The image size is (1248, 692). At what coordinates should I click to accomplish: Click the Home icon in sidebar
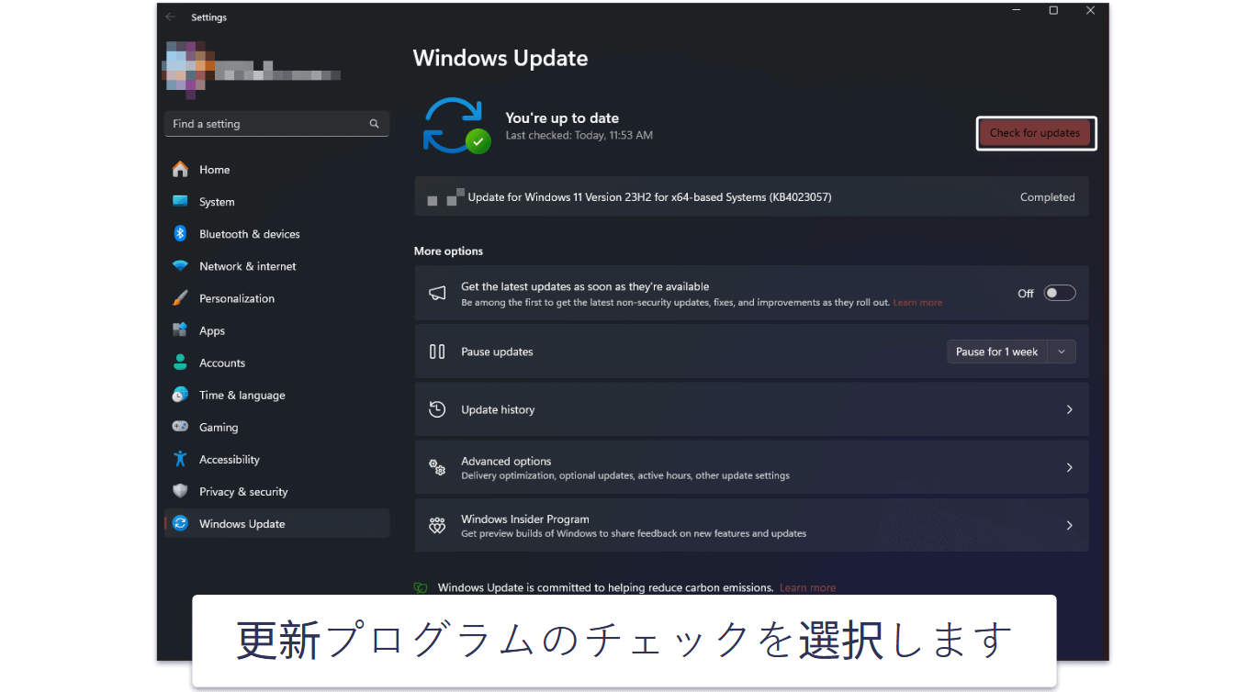click(180, 170)
